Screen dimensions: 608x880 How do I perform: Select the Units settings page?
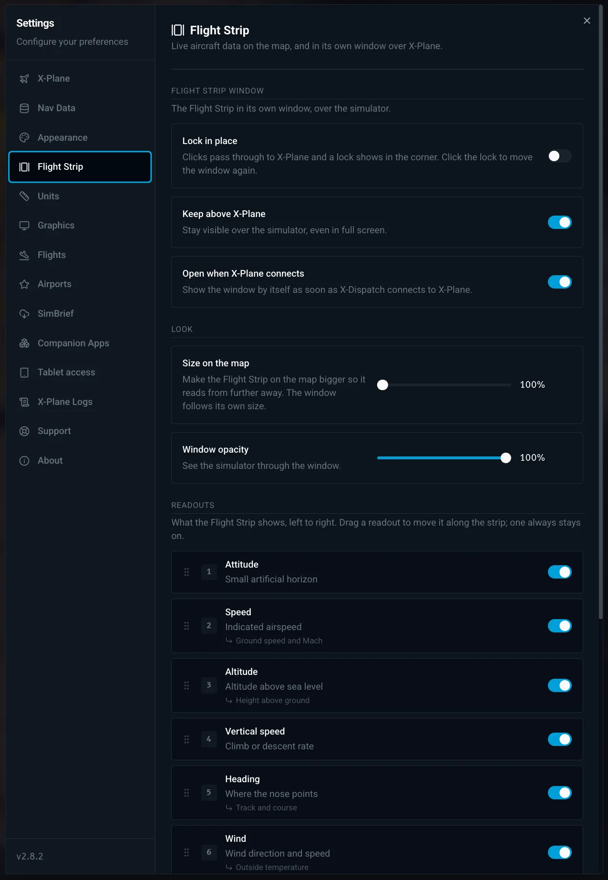point(80,197)
